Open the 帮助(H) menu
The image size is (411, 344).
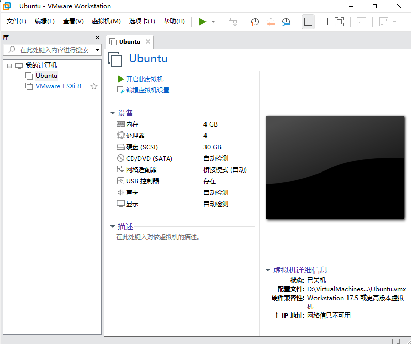tap(174, 21)
